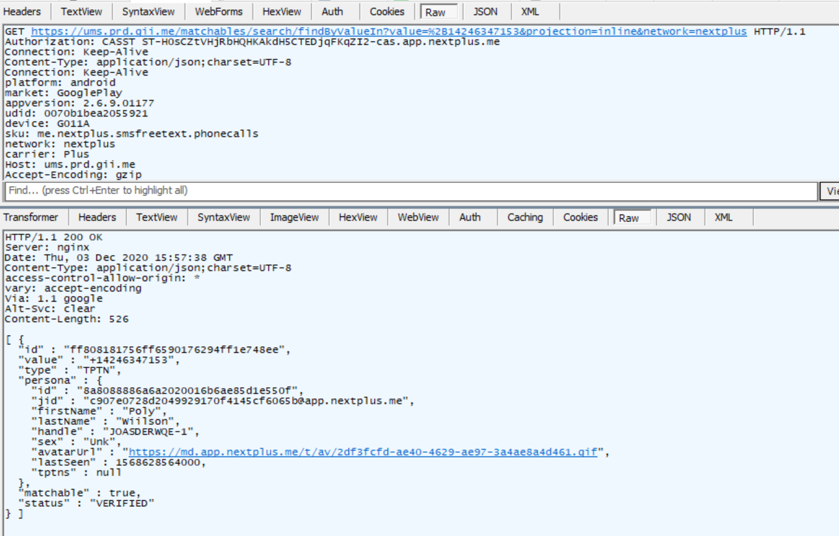This screenshot has height=536, width=839.
Task: Click the 'market: GooglePlay' header
Action: click(63, 93)
